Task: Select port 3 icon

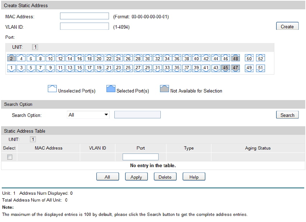Action: coord(21,68)
